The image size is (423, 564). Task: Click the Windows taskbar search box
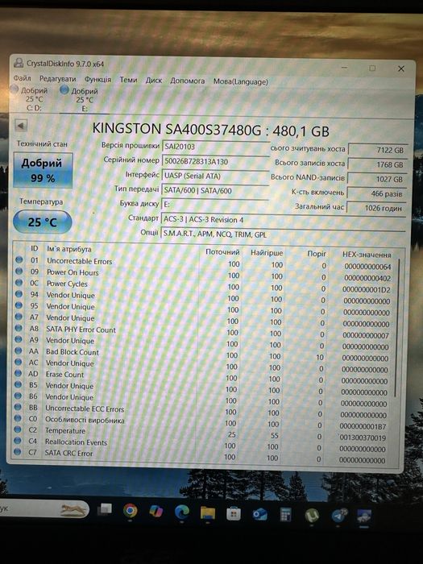44,508
